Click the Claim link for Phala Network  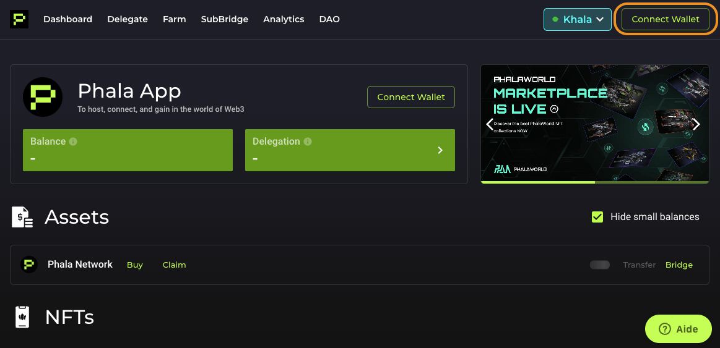[174, 265]
